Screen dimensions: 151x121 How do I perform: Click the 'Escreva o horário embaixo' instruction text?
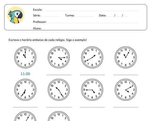(x=48, y=40)
